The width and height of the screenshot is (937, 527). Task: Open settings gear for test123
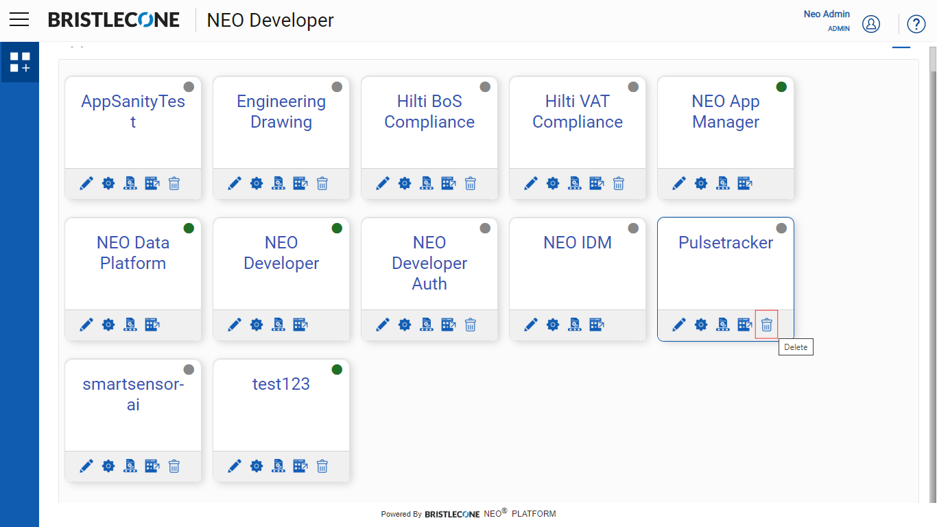(257, 466)
